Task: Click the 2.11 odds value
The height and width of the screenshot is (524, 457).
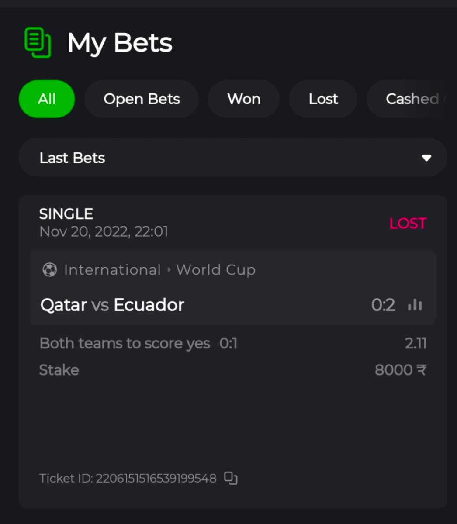Action: [415, 344]
